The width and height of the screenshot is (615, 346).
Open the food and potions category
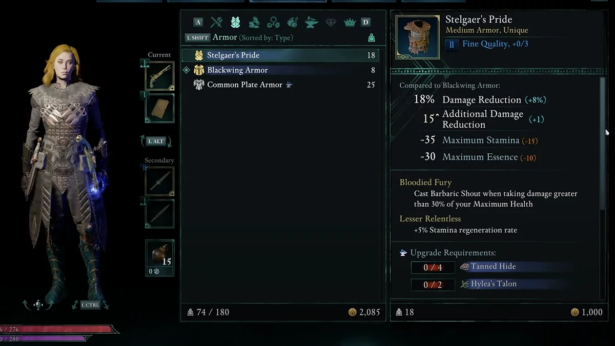[x=293, y=22]
